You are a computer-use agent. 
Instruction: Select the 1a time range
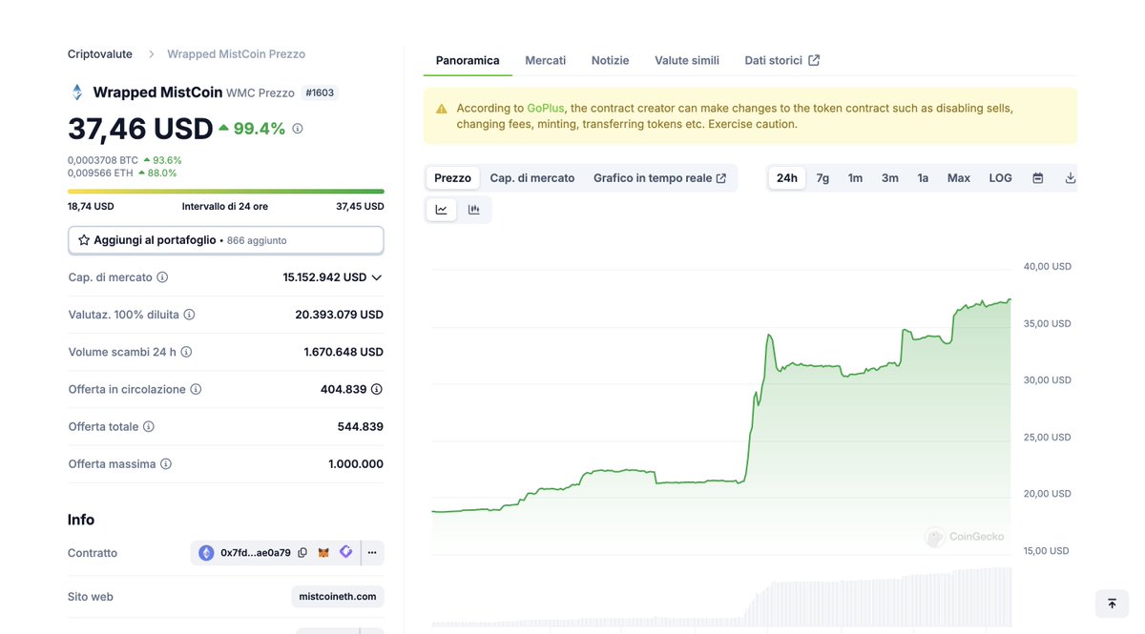923,178
